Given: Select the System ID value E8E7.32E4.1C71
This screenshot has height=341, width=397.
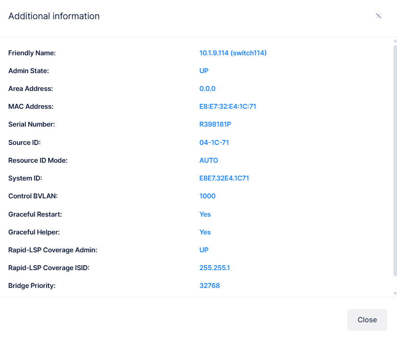Looking at the screenshot, I should [224, 178].
